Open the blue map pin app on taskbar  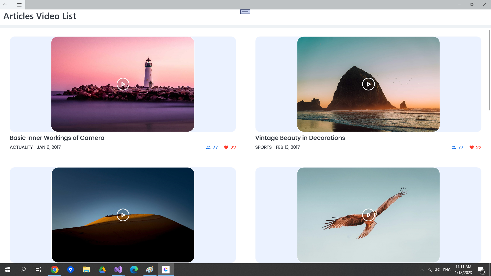pos(71,270)
